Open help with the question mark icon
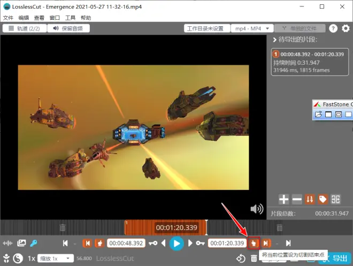Image resolution: width=353 pixels, height=266 pixels. [x=333, y=28]
